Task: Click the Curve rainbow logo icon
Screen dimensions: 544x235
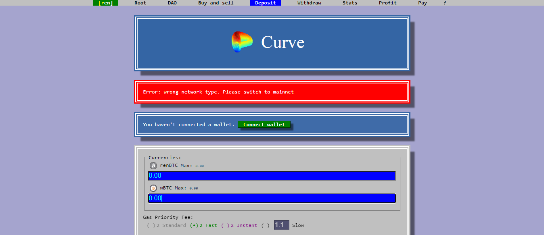Action: pyautogui.click(x=242, y=42)
